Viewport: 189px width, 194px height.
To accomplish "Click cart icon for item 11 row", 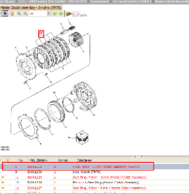I will 2,177.
